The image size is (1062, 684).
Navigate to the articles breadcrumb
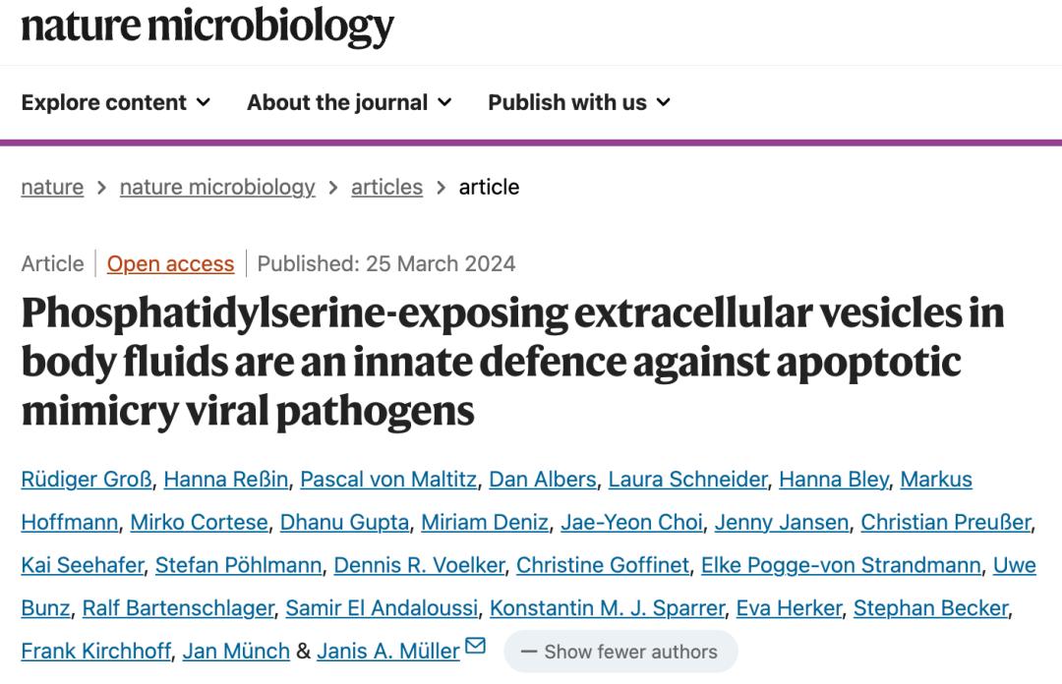386,187
